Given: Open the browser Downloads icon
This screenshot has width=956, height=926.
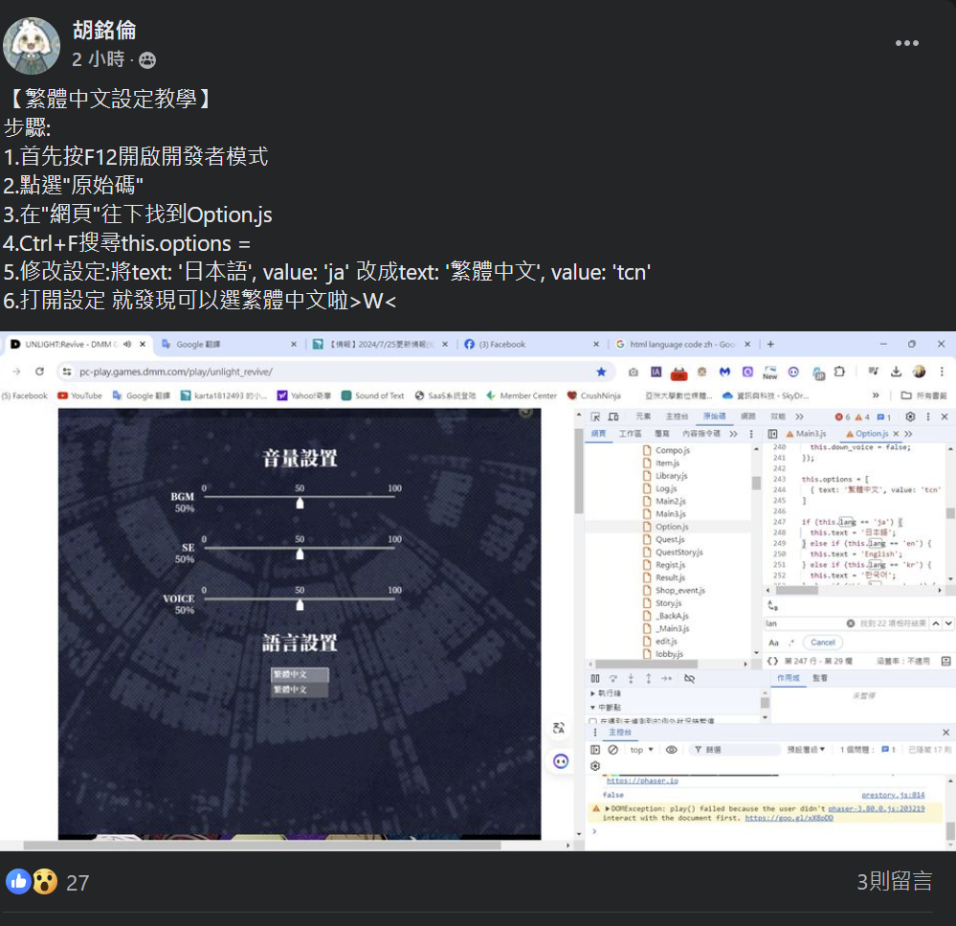Looking at the screenshot, I should click(x=896, y=372).
